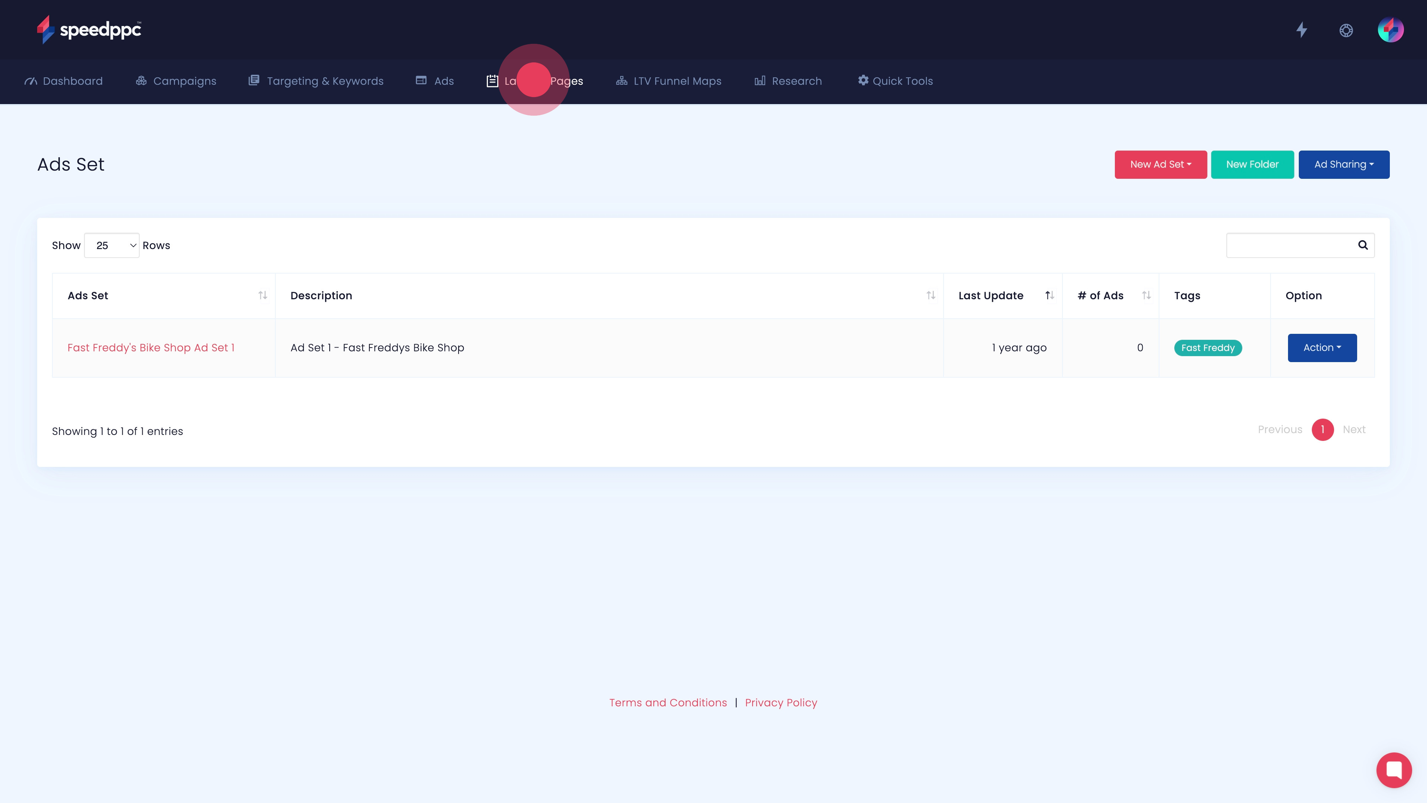The image size is (1427, 803).
Task: Open Fast Freddy's Bike Shop Ad Set 1 link
Action: pyautogui.click(x=151, y=348)
